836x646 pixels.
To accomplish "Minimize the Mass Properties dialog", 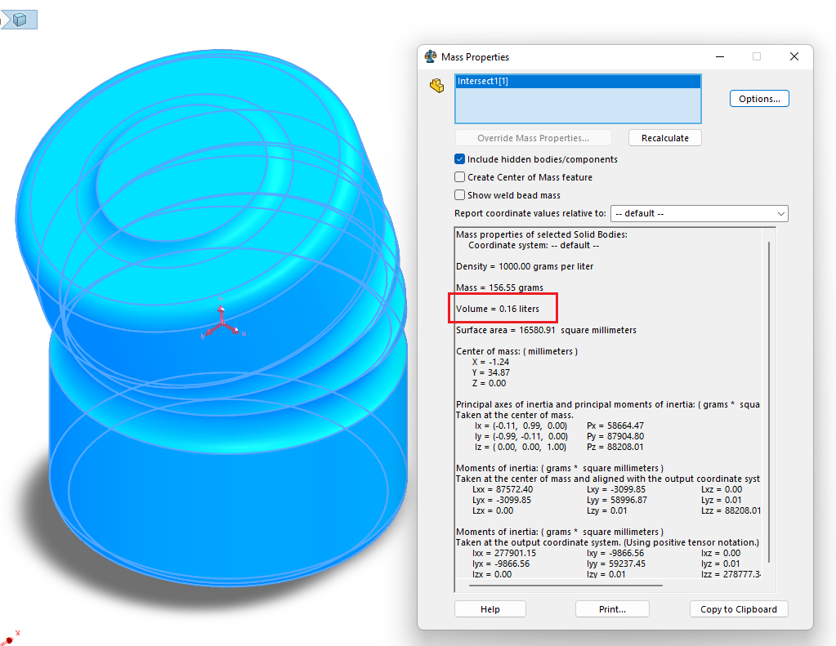I will [x=719, y=57].
